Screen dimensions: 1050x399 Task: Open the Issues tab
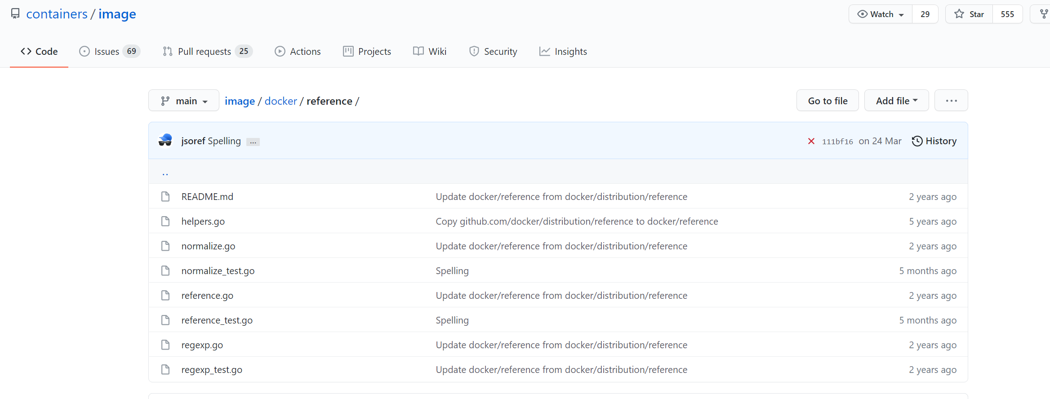coord(110,51)
